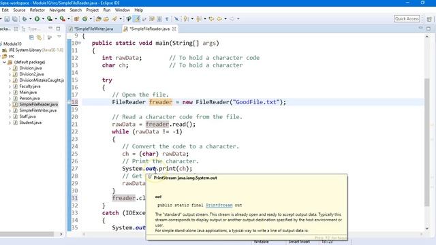
Task: Open the Help menu
Action: [x=138, y=10]
